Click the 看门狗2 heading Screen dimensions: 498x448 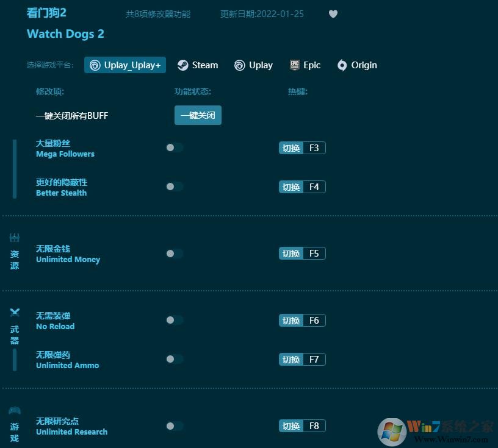coord(46,13)
